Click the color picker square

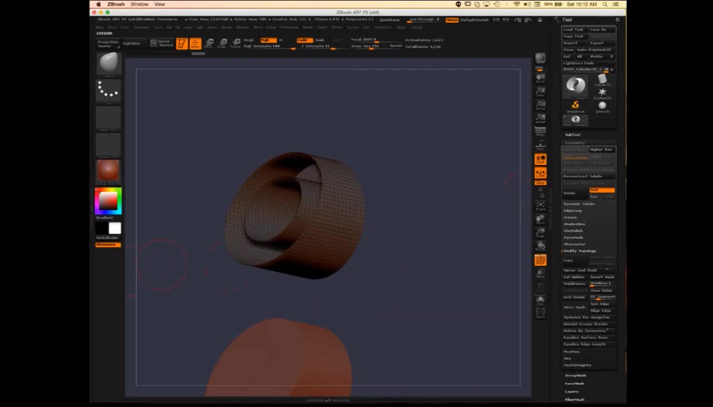point(108,201)
